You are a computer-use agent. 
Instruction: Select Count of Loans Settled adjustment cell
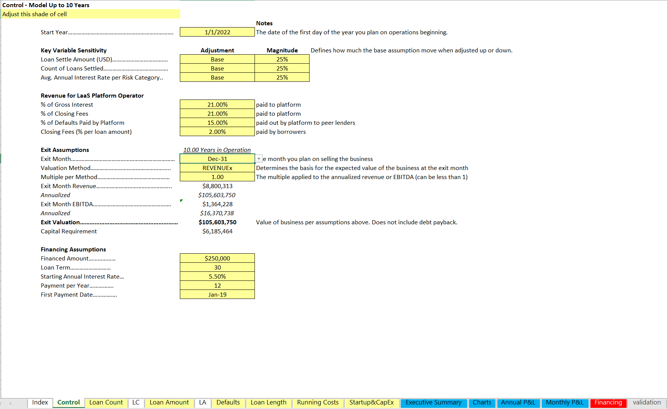click(x=217, y=68)
